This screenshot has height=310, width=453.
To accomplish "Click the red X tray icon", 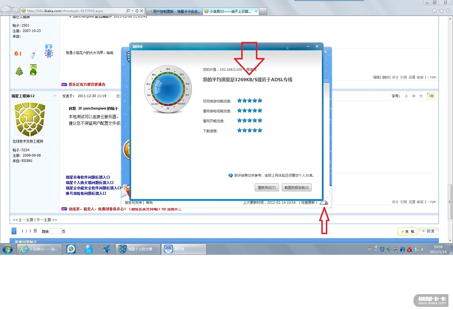I will tap(409, 249).
